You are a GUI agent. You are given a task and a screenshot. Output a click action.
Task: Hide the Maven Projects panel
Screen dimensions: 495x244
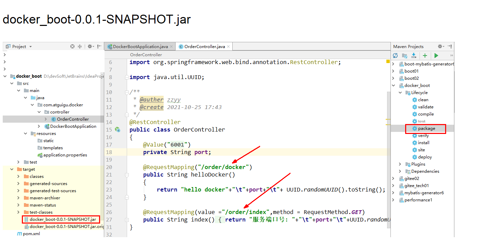(450, 46)
